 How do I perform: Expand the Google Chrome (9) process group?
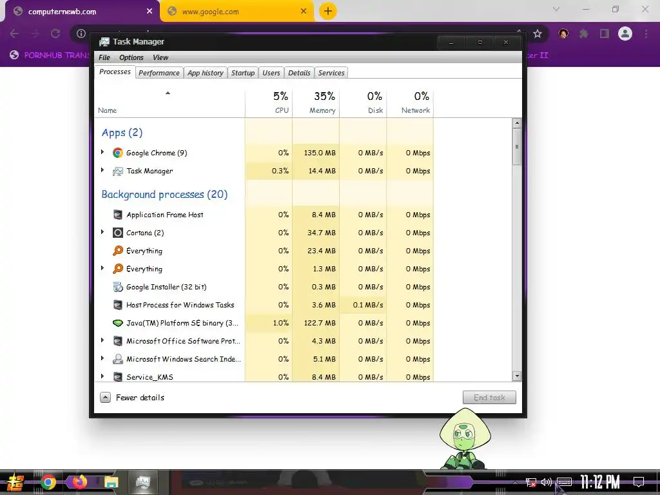(x=102, y=152)
